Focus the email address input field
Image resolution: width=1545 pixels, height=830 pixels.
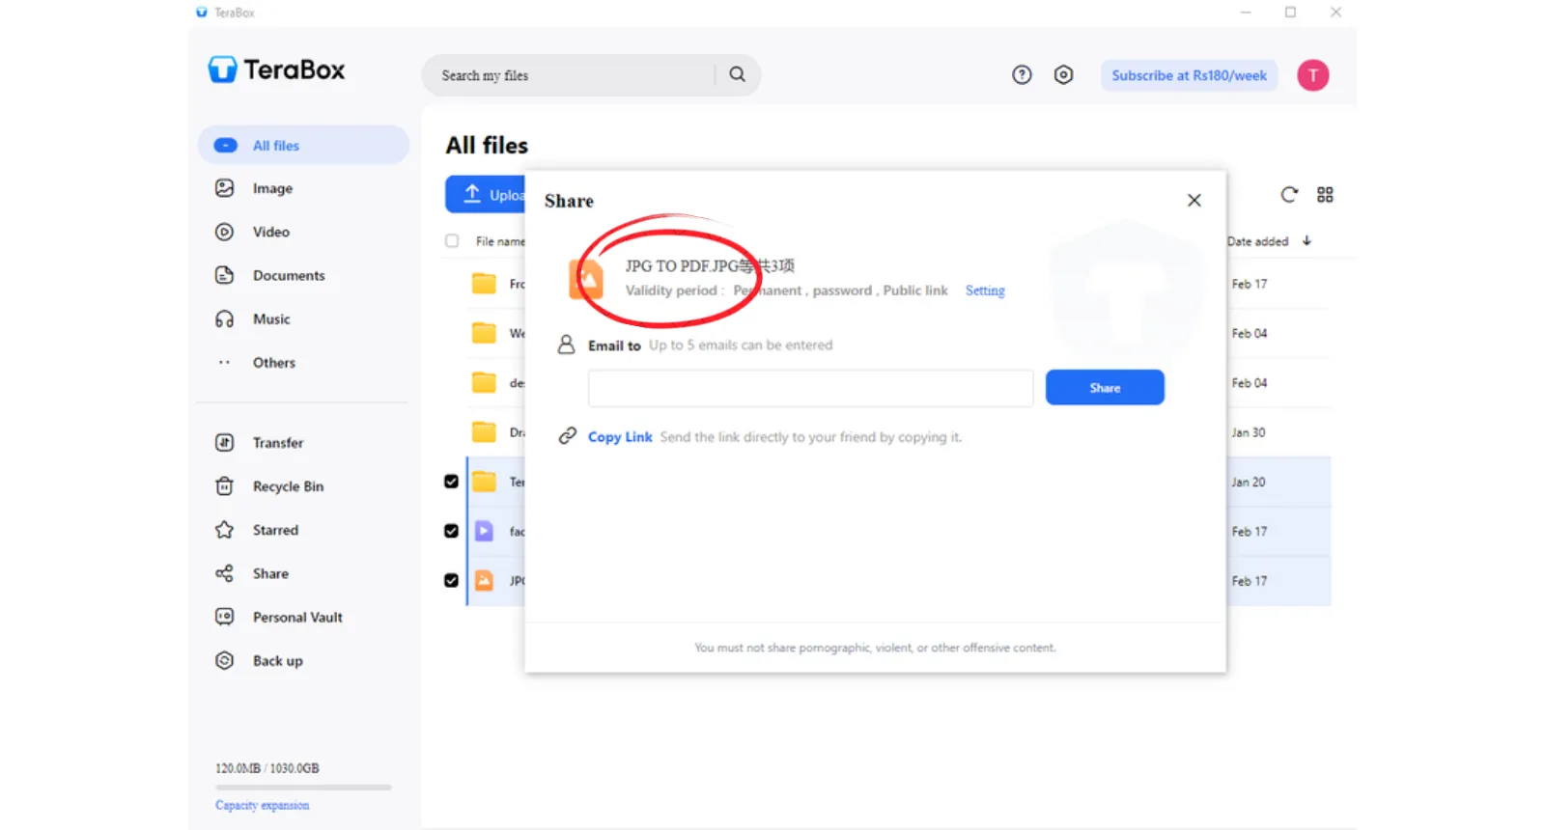click(x=810, y=388)
